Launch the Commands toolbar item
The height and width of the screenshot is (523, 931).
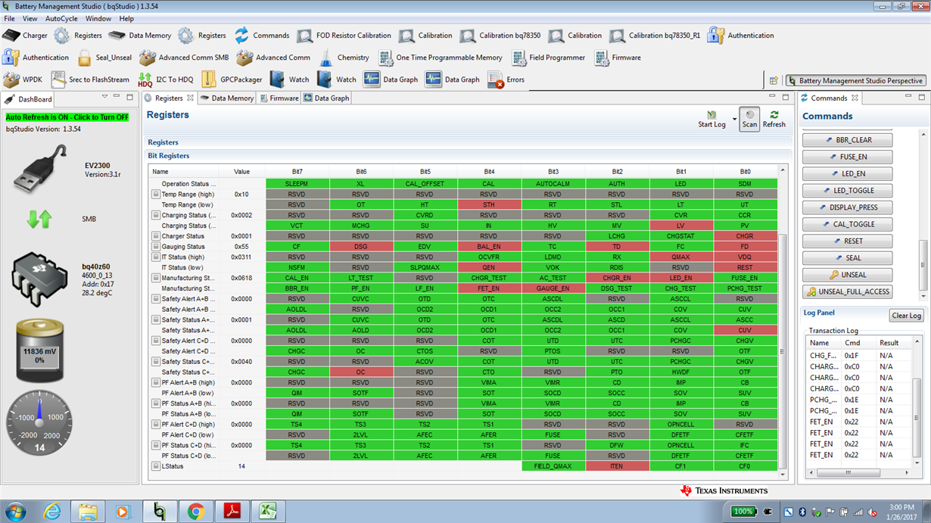click(x=262, y=36)
